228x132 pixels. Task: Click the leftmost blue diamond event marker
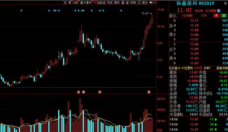tap(21, 10)
